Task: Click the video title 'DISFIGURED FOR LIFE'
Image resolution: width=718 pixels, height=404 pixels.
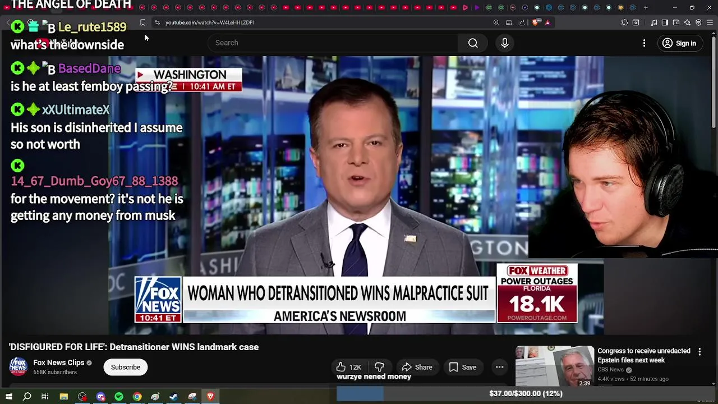Action: point(134,347)
